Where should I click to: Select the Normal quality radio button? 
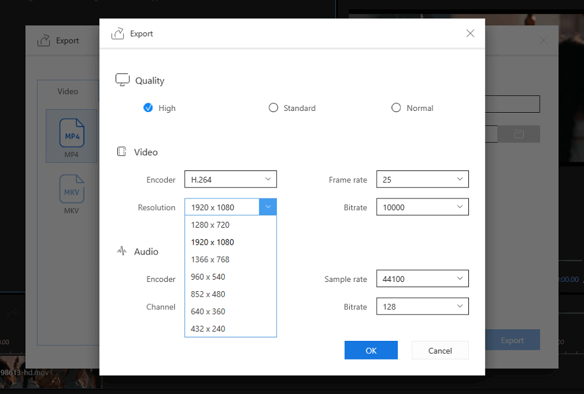(x=396, y=108)
